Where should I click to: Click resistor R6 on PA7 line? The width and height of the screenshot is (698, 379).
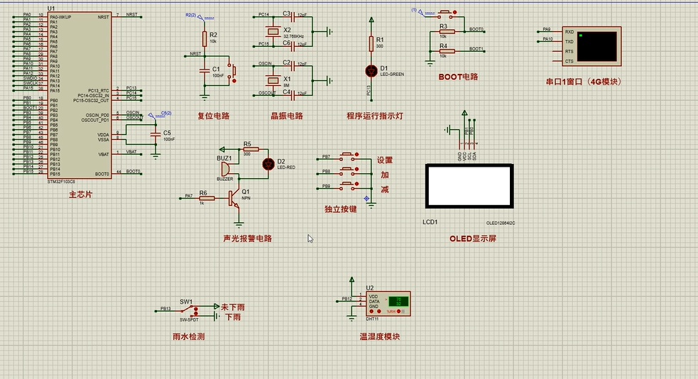207,198
